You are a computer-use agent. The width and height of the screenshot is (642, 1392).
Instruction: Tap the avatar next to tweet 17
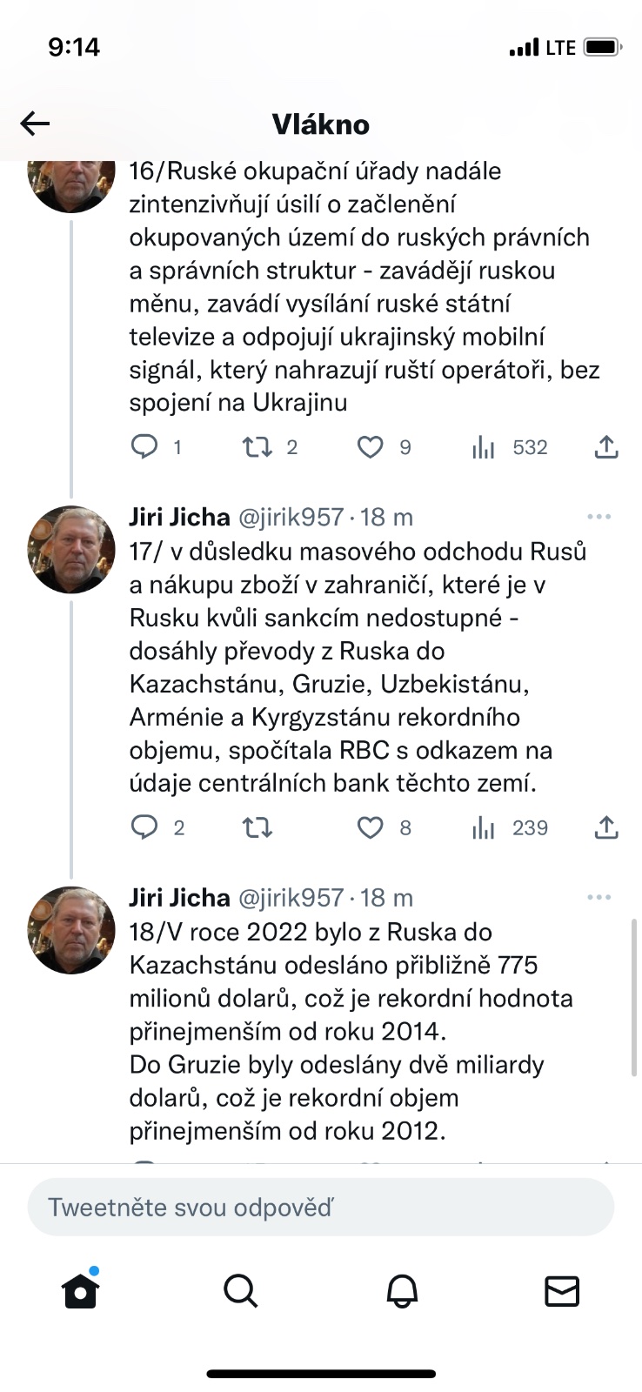coord(71,550)
